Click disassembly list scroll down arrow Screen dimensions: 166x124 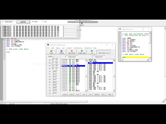[x=114, y=90]
